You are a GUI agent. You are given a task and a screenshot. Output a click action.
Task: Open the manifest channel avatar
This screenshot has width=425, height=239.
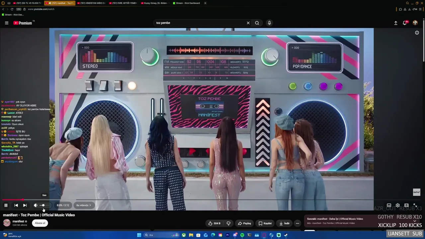7,223
